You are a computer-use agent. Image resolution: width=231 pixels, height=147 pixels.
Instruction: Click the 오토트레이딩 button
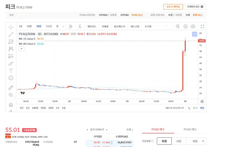coord(173,7)
